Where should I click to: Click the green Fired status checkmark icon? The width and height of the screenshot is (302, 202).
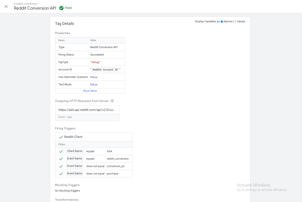tap(61, 8)
